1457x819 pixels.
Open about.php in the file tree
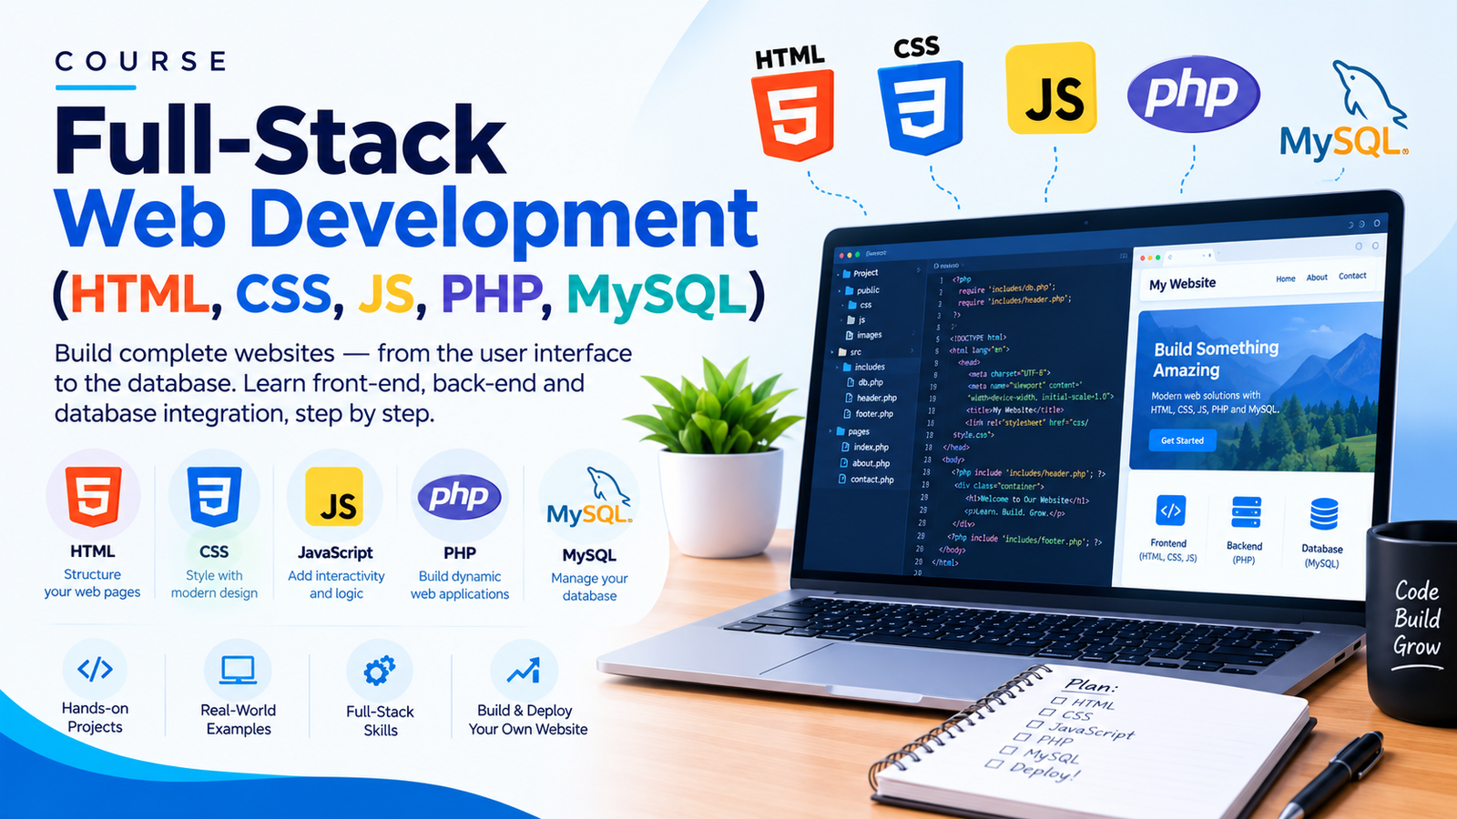click(865, 463)
